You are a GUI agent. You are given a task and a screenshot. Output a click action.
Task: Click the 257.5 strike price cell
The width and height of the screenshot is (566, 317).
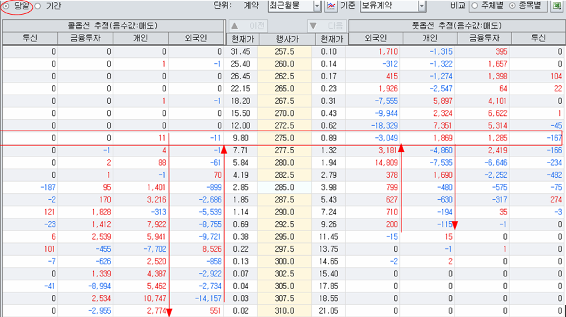click(x=284, y=51)
